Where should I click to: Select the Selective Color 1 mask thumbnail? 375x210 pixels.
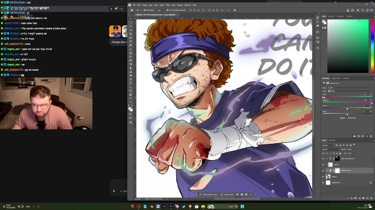(x=337, y=171)
